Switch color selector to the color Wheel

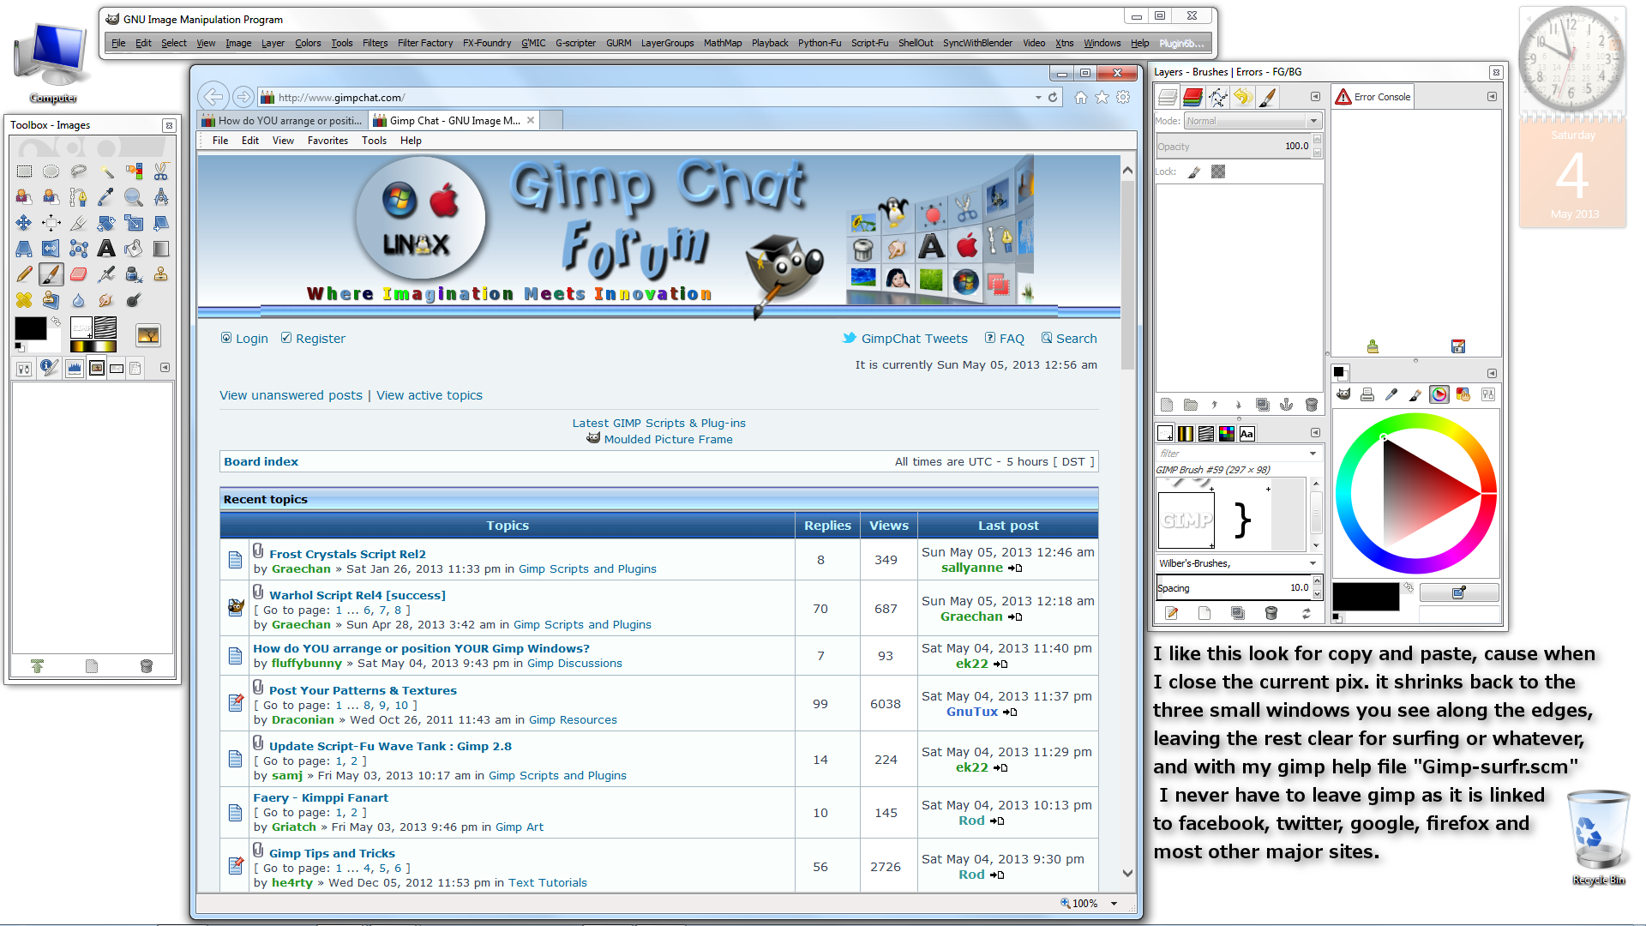tap(1439, 394)
